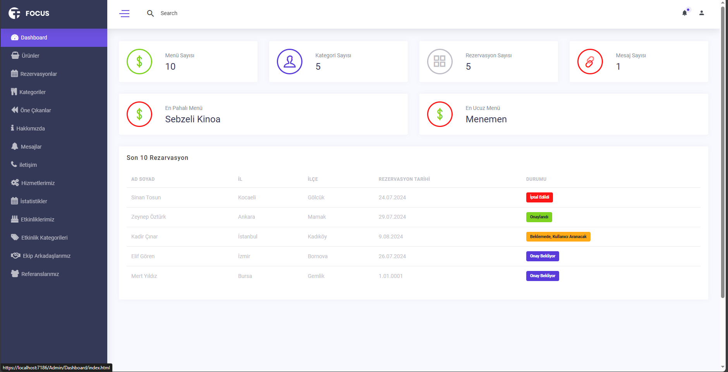This screenshot has height=372, width=728.
Task: Click the Mesaj Sayısı link icon
Action: coord(590,62)
